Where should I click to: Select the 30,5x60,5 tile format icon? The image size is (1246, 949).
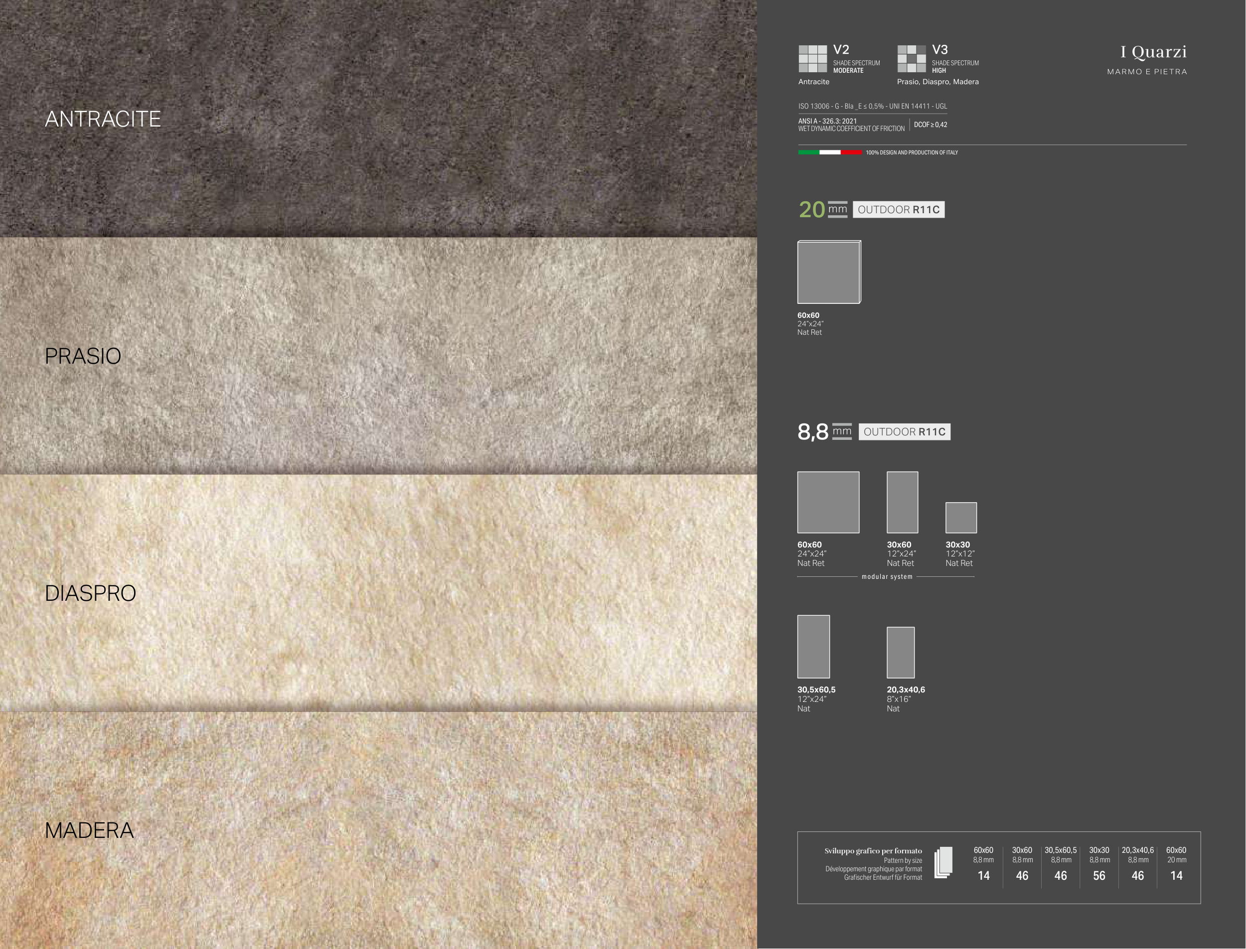click(813, 646)
